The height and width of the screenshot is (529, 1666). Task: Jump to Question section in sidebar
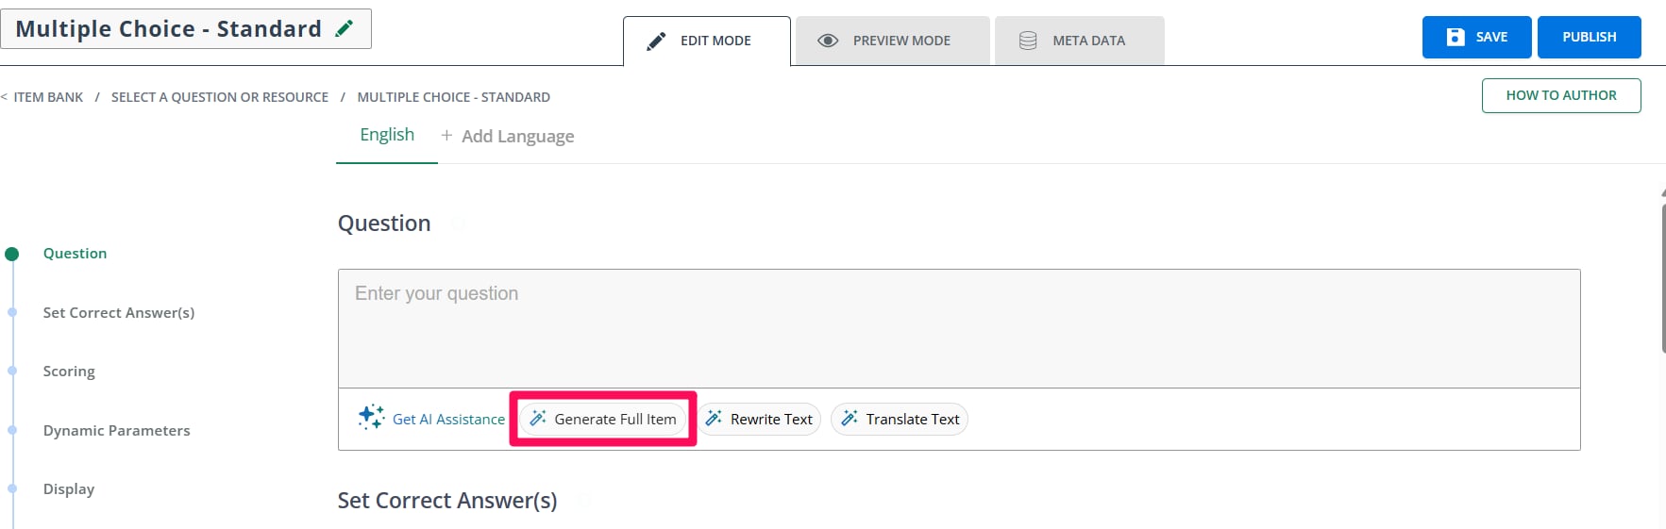pos(75,254)
